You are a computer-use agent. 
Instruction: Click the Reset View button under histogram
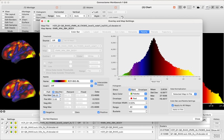pyautogui.click(x=156, y=82)
